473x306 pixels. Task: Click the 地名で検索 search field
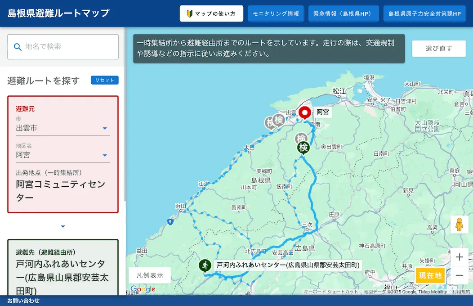tap(62, 46)
